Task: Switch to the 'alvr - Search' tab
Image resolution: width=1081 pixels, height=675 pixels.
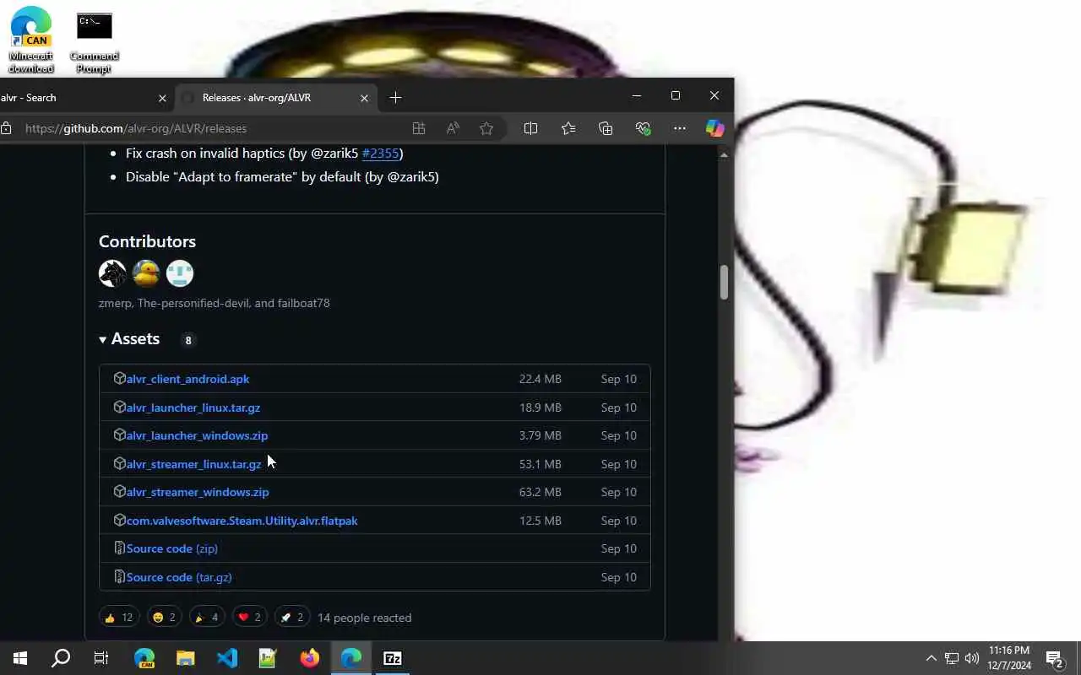Action: click(x=76, y=98)
